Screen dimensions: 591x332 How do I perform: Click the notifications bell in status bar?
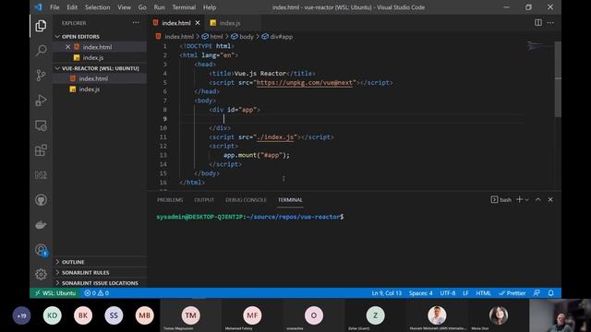(550, 293)
